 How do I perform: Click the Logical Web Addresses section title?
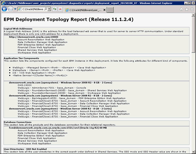point(18,29)
